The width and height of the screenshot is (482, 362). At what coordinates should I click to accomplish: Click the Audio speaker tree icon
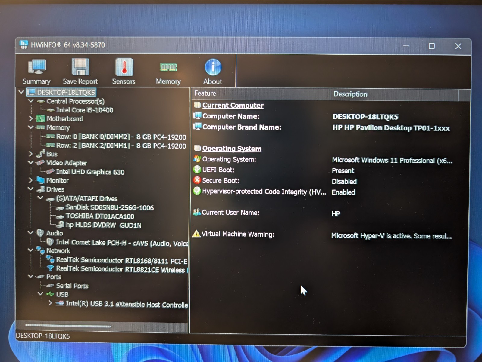40,233
